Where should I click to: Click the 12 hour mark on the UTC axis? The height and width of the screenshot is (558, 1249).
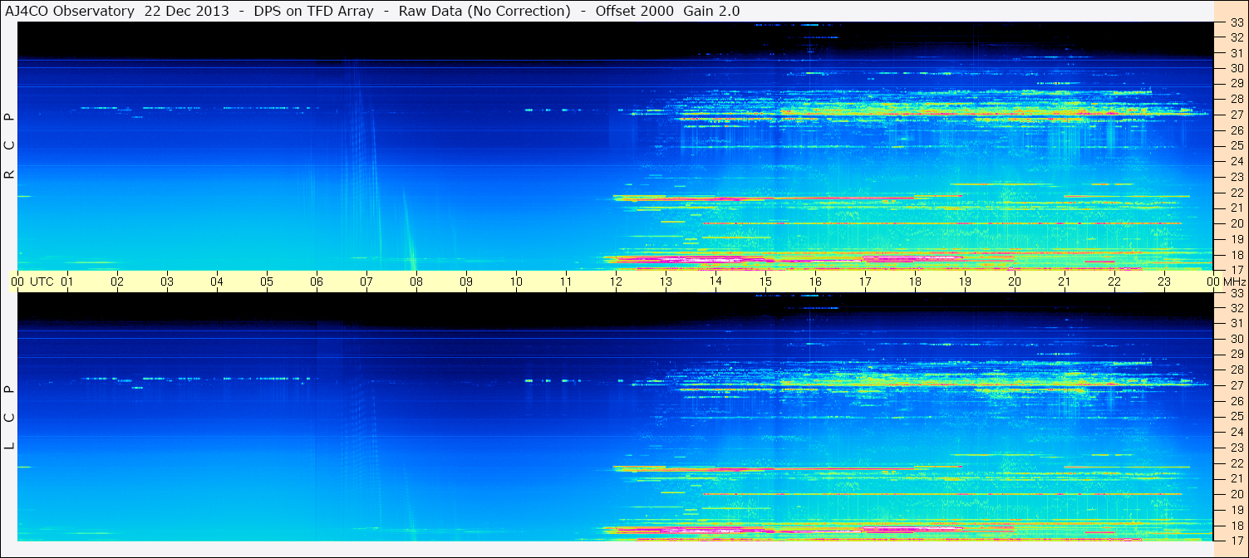click(x=616, y=281)
